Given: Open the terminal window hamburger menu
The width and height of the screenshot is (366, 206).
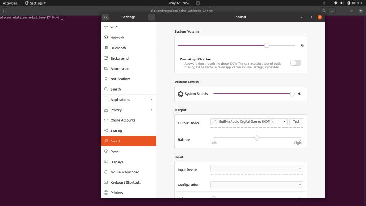Looking at the screenshot, I should pos(332,11).
